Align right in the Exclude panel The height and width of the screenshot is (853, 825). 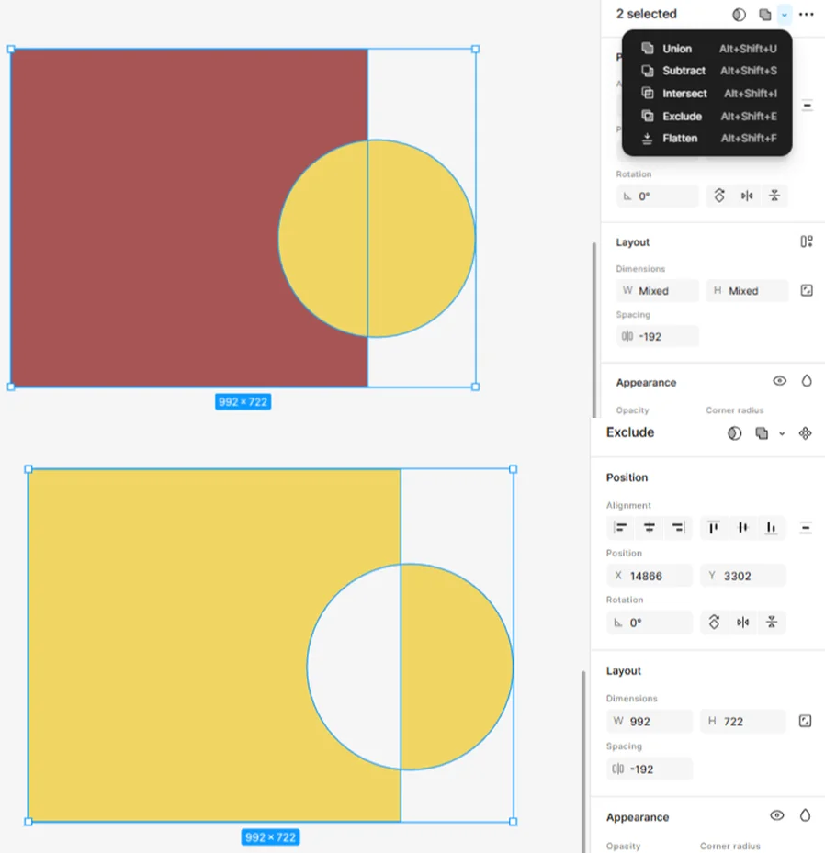[x=678, y=527]
